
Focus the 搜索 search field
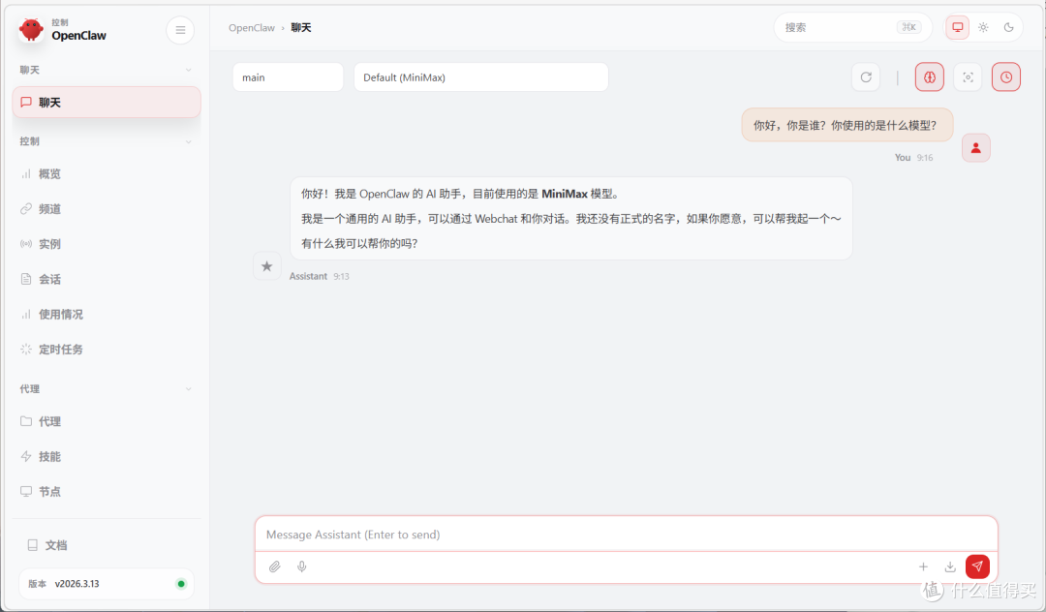[852, 27]
